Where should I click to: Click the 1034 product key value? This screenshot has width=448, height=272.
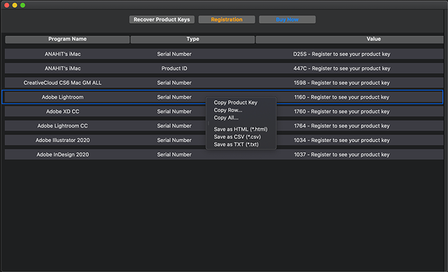[342, 140]
